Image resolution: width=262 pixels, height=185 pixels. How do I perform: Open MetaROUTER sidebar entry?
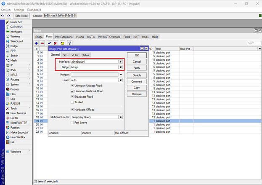pos(19,123)
